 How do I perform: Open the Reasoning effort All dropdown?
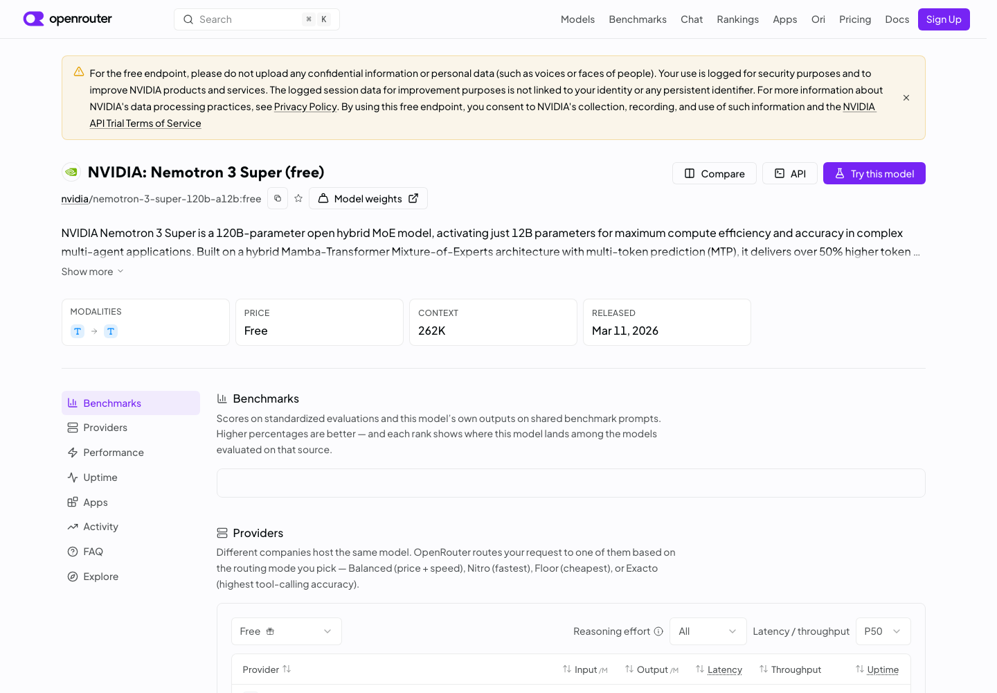(x=708, y=631)
